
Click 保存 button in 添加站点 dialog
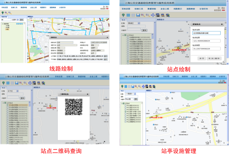(x=202, y=58)
